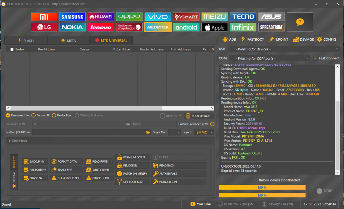Click READ BACK button

click(179, 166)
